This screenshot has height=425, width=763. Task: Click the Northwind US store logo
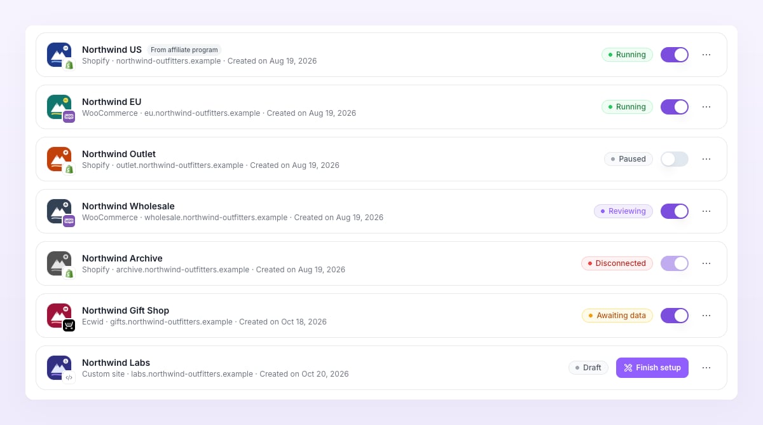[x=59, y=55]
